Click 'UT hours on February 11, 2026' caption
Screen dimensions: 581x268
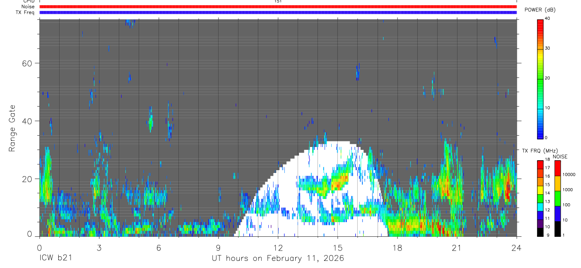[x=278, y=259]
